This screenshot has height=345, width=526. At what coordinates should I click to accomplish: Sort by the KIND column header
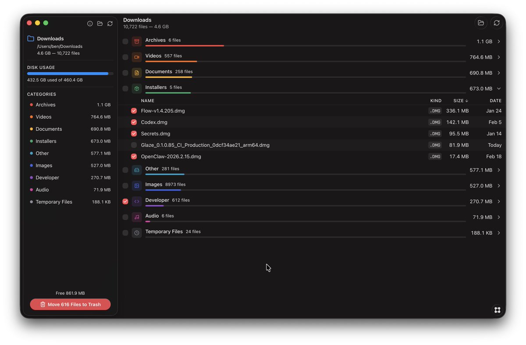click(x=436, y=101)
